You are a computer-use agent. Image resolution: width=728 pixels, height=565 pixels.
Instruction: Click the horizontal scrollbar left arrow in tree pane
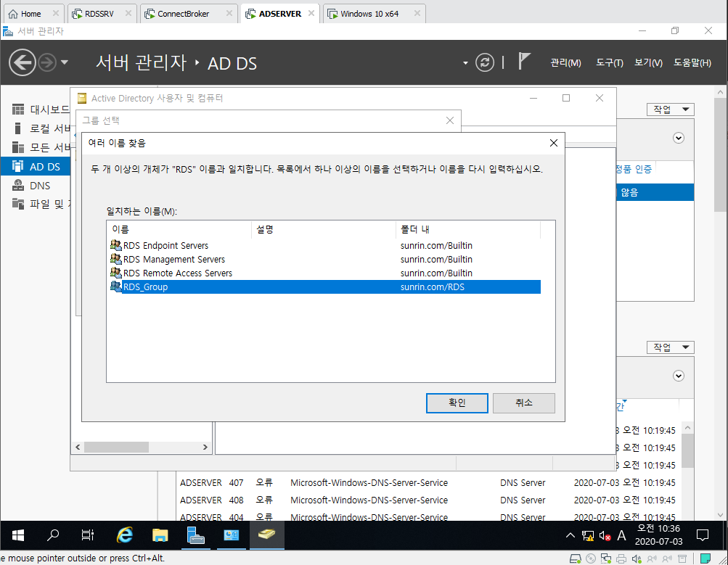[78, 448]
